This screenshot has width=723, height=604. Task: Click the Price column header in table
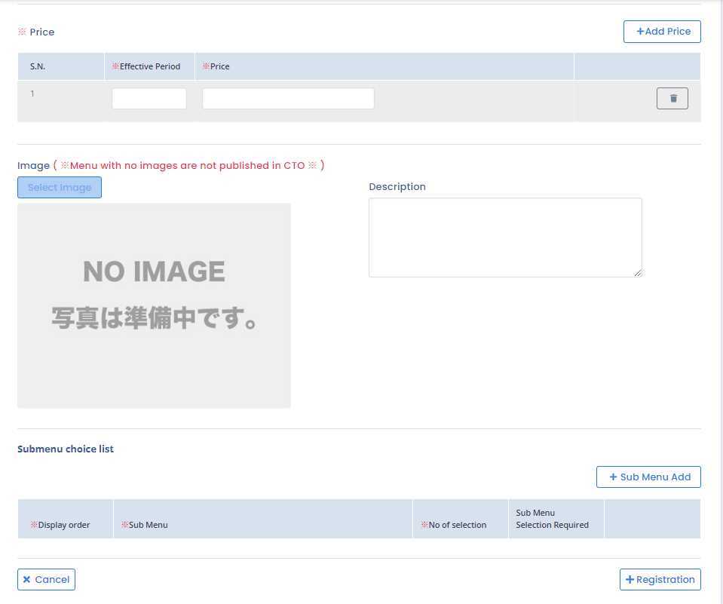(219, 66)
